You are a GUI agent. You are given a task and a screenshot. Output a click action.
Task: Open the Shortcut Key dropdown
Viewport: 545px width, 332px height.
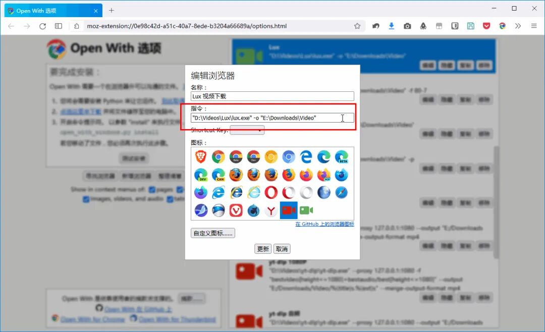click(x=247, y=130)
